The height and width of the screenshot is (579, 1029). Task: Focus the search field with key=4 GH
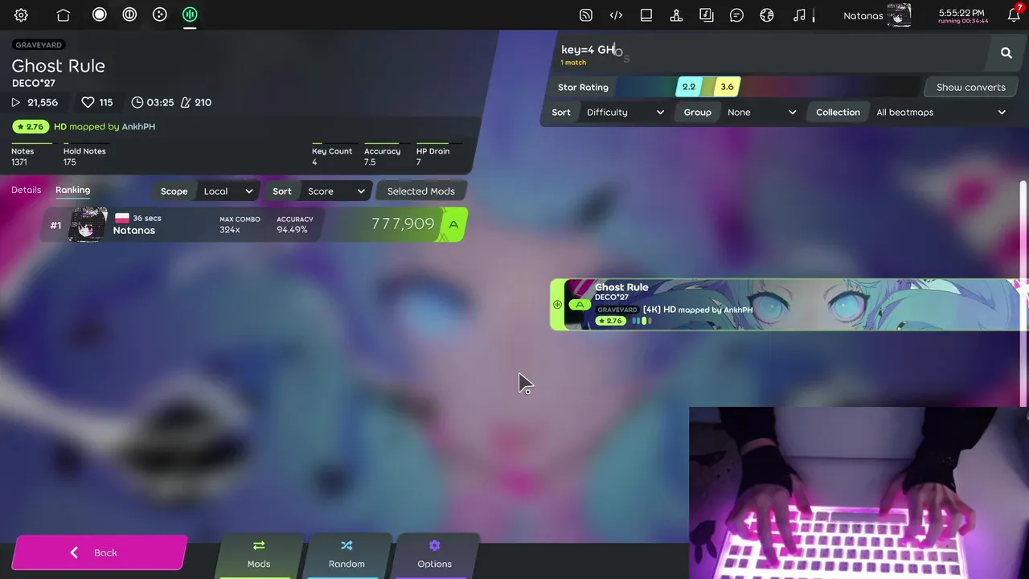point(772,53)
